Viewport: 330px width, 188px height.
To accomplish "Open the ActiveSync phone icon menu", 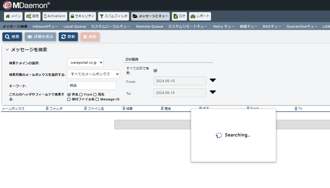I will (55, 16).
